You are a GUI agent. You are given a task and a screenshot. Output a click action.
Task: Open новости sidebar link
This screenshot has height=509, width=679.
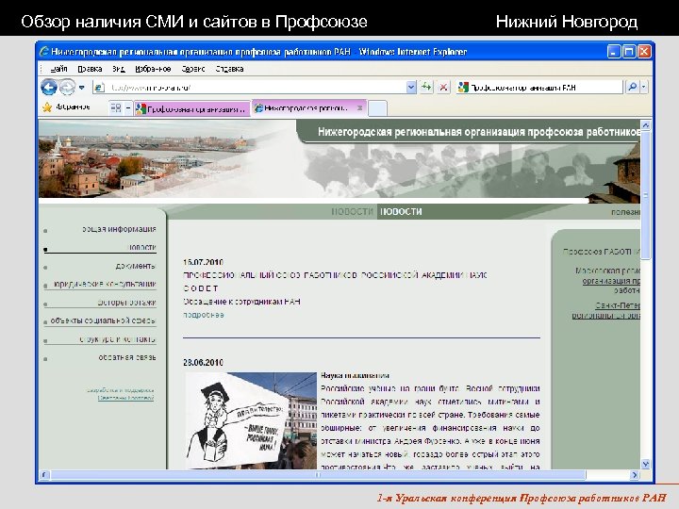(141, 247)
